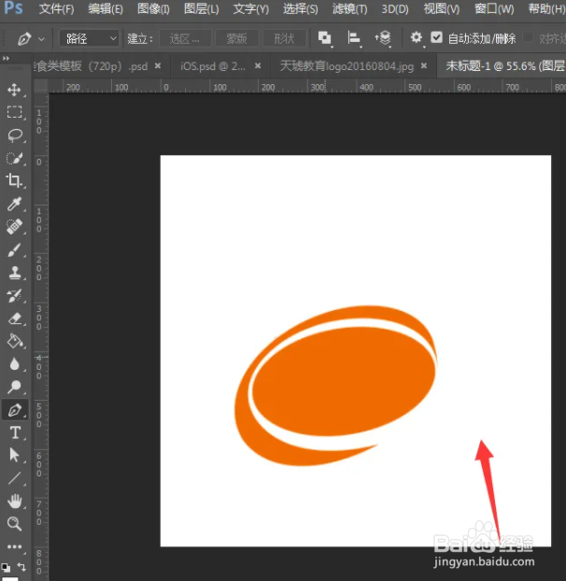This screenshot has height=581, width=566.
Task: Toggle the 自动添加/删除 checkbox
Action: [x=437, y=37]
